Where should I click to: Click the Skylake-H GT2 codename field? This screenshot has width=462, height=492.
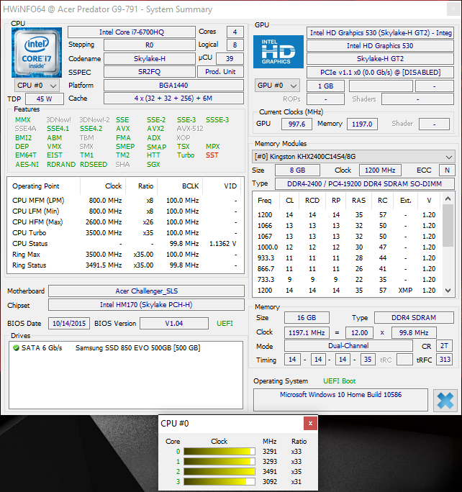tap(380, 59)
